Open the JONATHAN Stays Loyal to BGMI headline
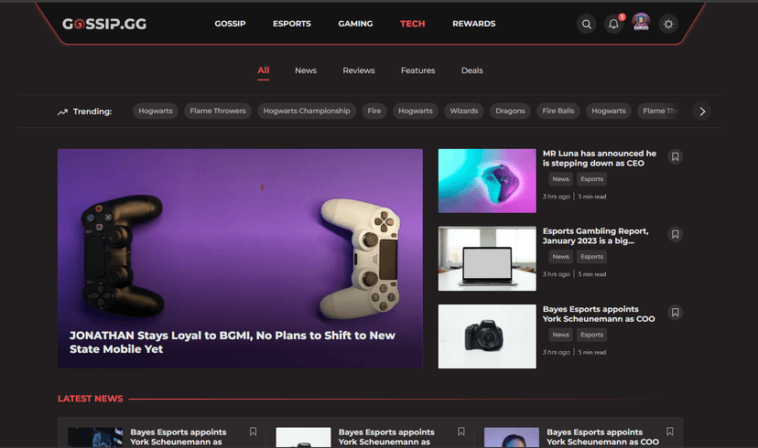 (x=233, y=342)
